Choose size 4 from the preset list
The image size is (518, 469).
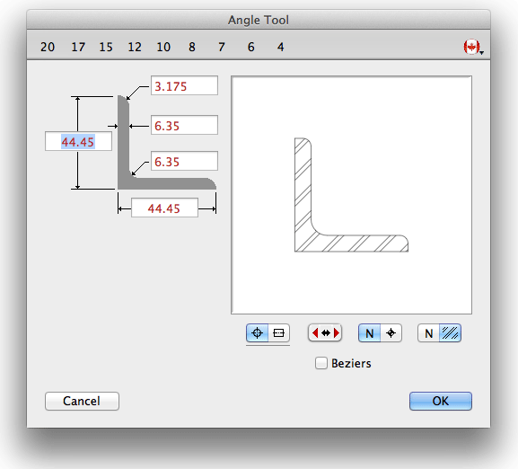280,47
